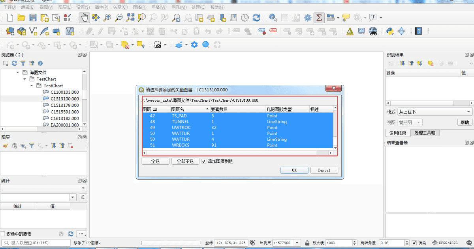Click new shapefile layer V icon
474x249 pixels.
click(x=33, y=31)
